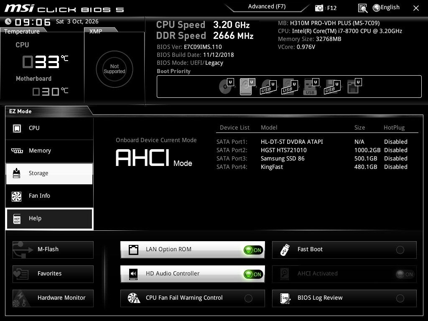Enable CPU Fan Fail Warning Control
The width and height of the screenshot is (428, 321).
tap(248, 298)
